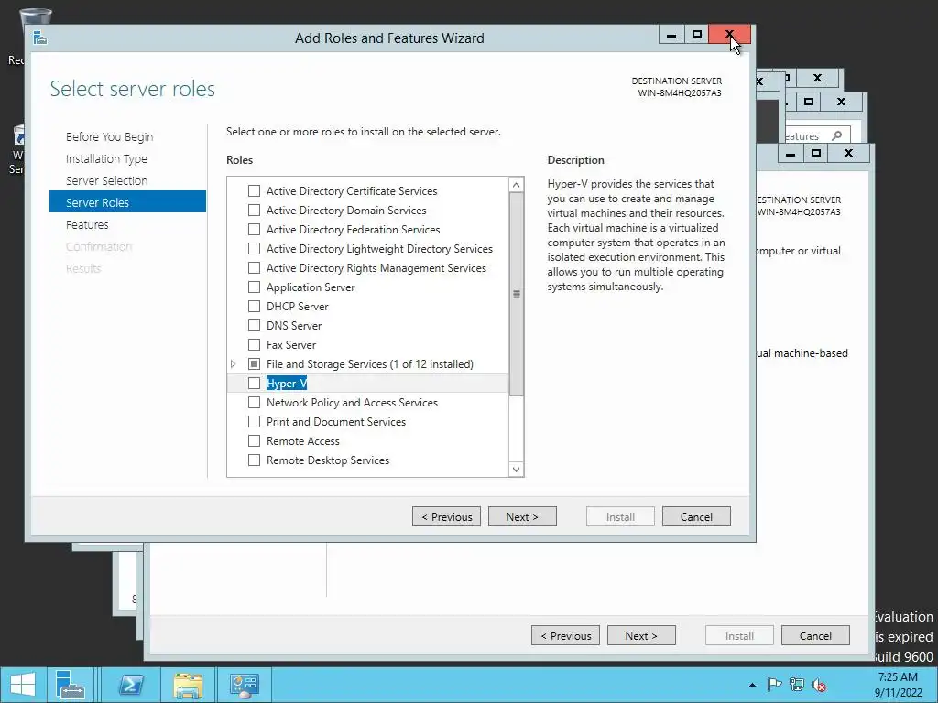This screenshot has width=938, height=703.
Task: Click the wizard title bar icon
Action: [40, 38]
